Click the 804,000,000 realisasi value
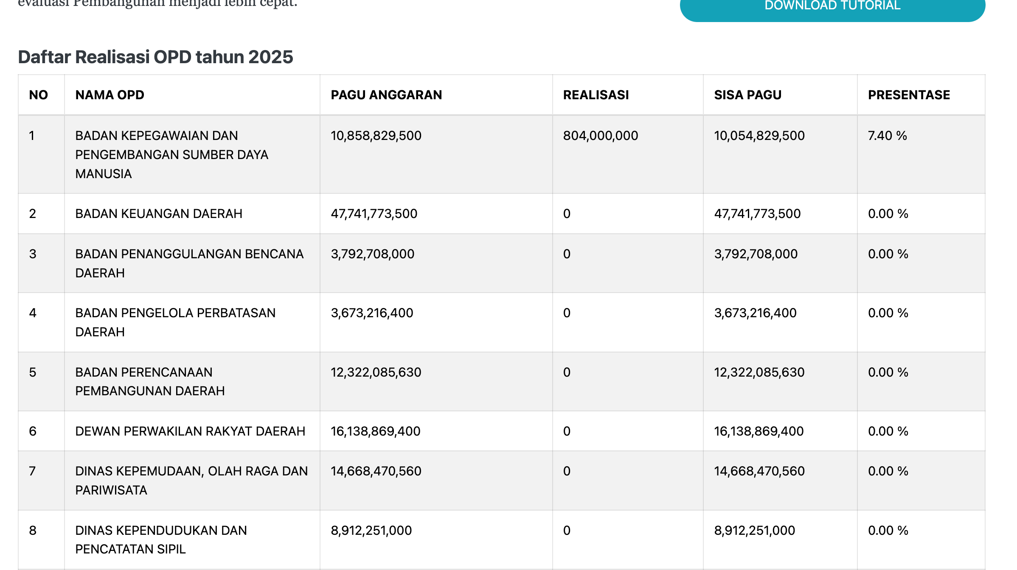Viewport: 1017px width, 570px height. [600, 136]
